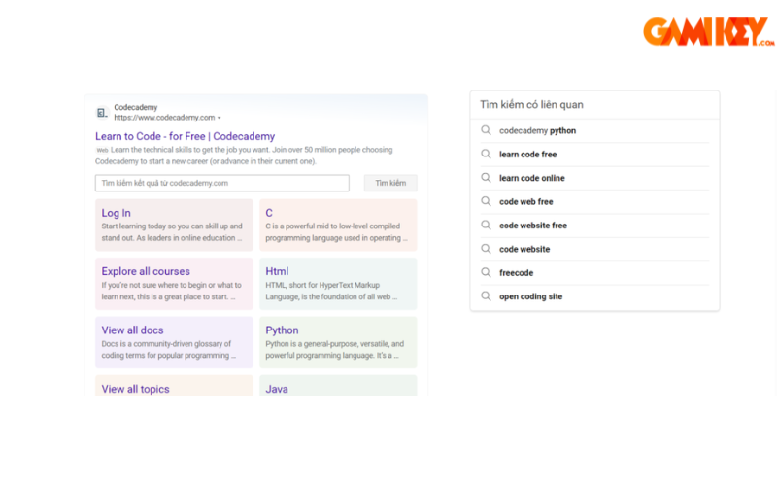Click search icon beside freecode

pos(487,273)
